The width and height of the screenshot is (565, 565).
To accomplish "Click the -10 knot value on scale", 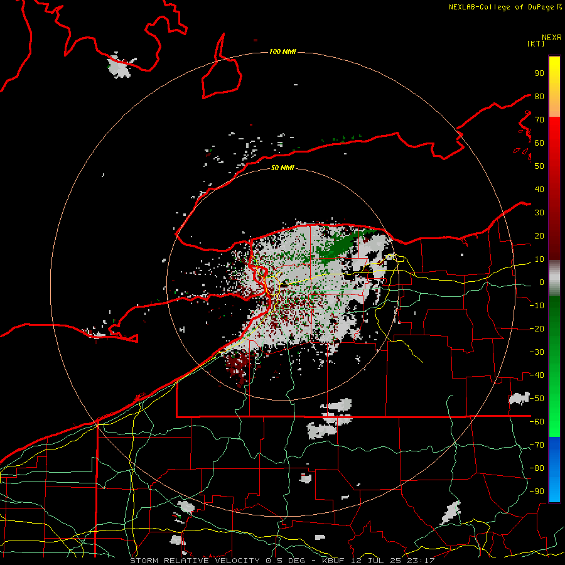I will point(537,306).
